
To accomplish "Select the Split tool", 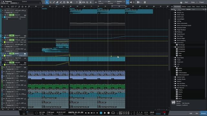I will tap(54, 2).
